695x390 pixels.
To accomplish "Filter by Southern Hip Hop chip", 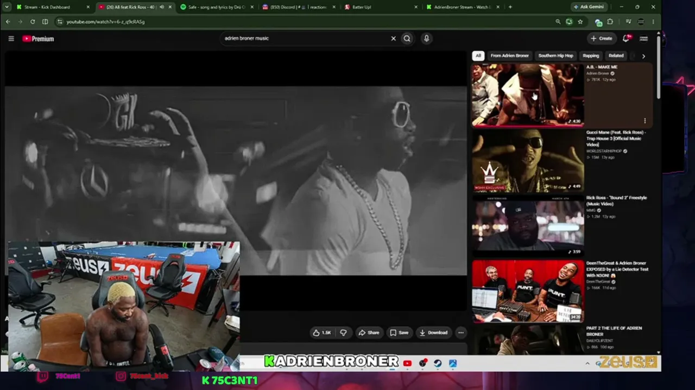I will (x=555, y=55).
